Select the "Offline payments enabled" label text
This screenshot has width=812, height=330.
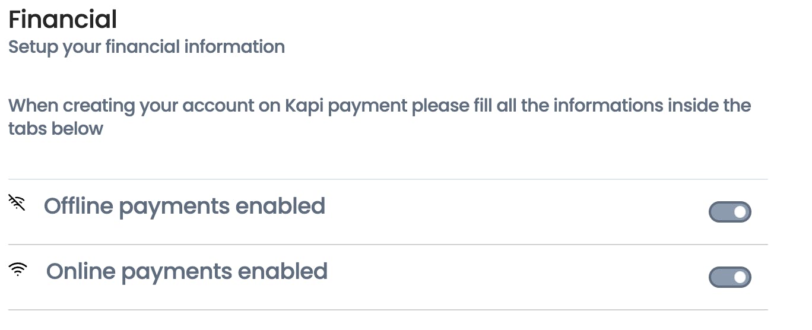click(185, 207)
